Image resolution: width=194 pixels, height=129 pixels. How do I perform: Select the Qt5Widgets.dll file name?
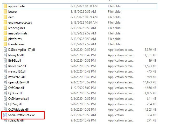tap(18, 110)
